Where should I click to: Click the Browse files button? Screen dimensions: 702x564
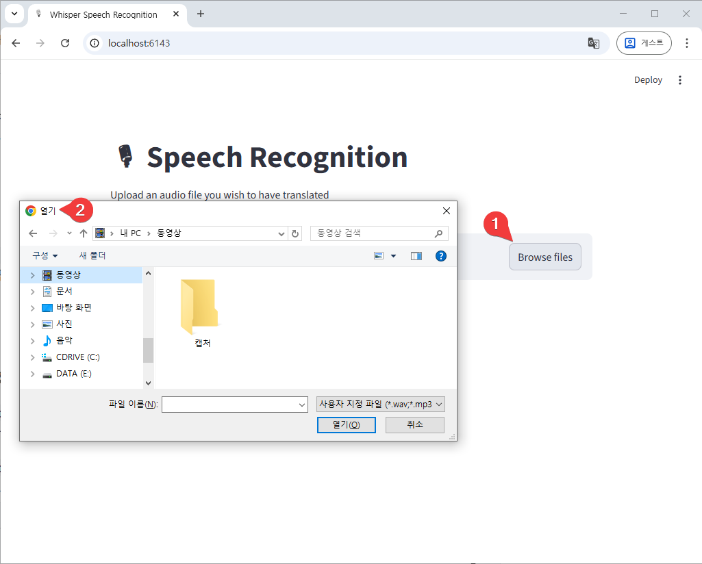(x=544, y=257)
